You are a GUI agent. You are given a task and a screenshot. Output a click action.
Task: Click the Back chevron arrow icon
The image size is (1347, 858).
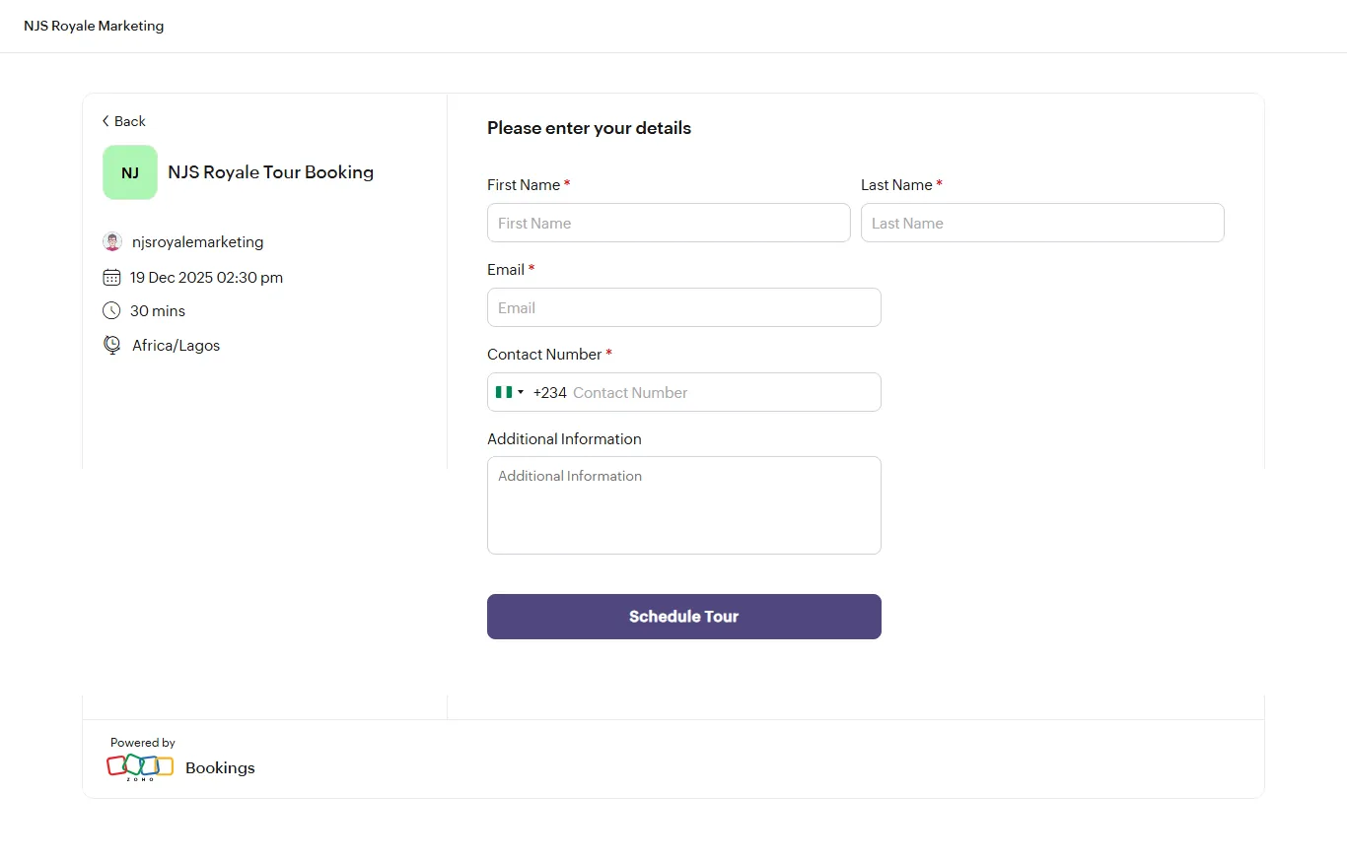(106, 121)
